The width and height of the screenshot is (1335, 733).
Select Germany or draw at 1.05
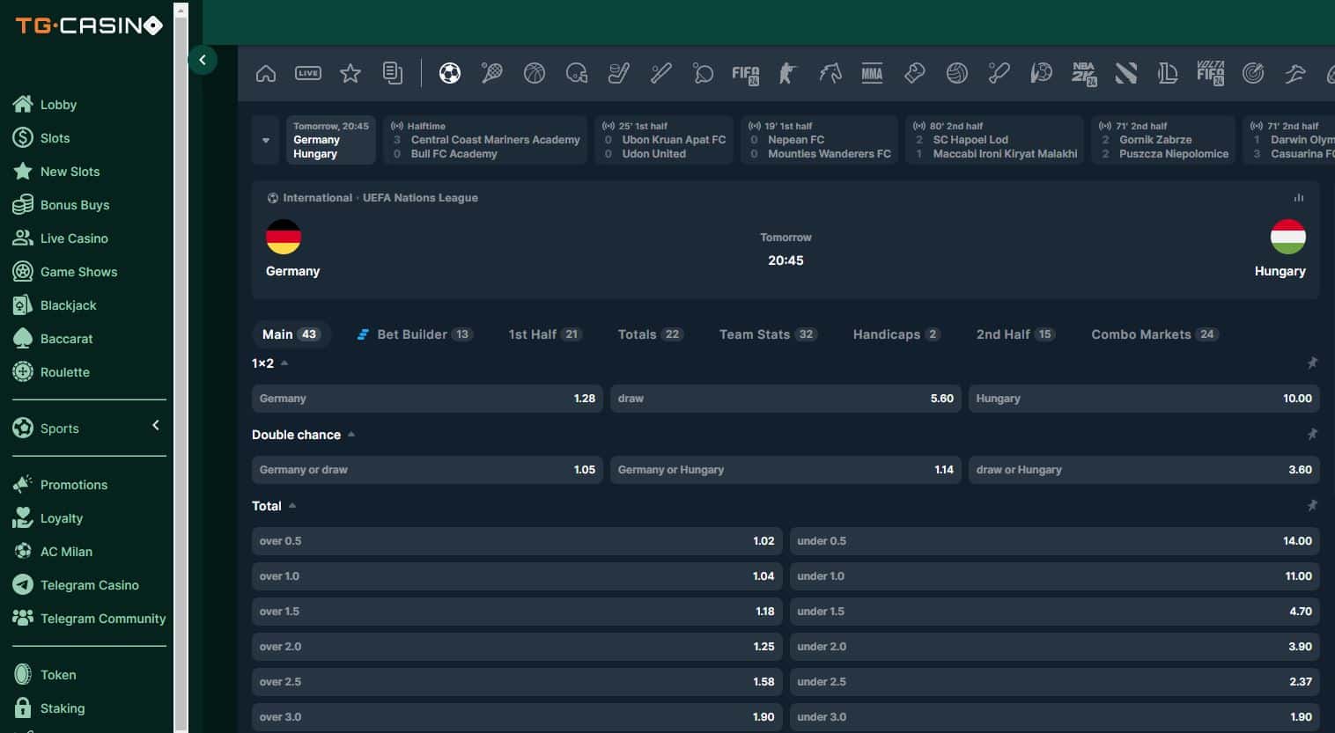pyautogui.click(x=427, y=470)
